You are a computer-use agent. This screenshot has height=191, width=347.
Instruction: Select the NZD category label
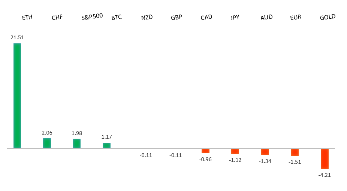(x=147, y=18)
